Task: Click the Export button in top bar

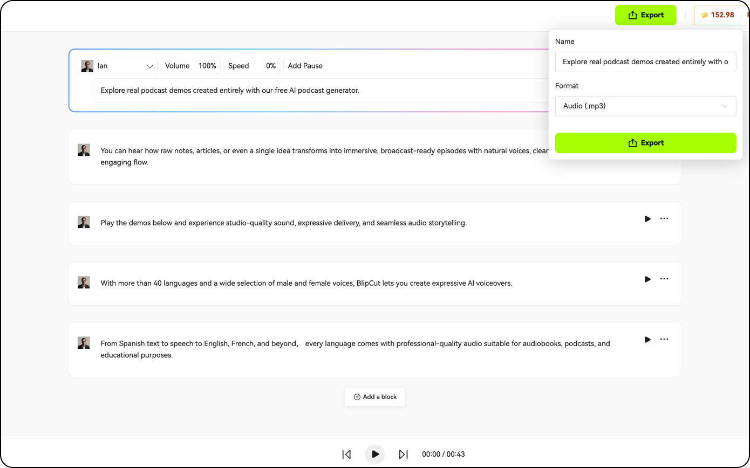Action: [x=645, y=15]
